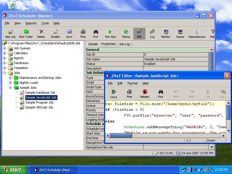Select Sample Program Job in tree
The height and width of the screenshot is (174, 232).
pos(39,102)
